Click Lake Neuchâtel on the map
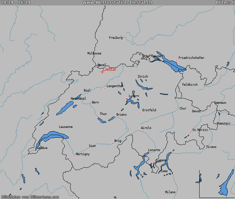235x199 pixels. 64,109
